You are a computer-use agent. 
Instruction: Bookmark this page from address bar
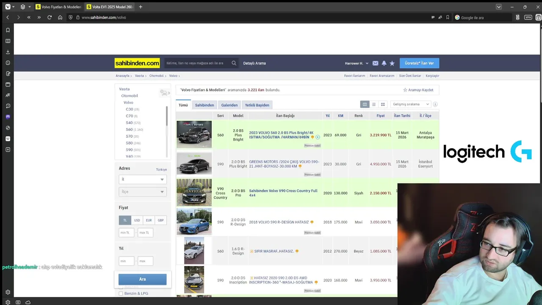point(448,17)
